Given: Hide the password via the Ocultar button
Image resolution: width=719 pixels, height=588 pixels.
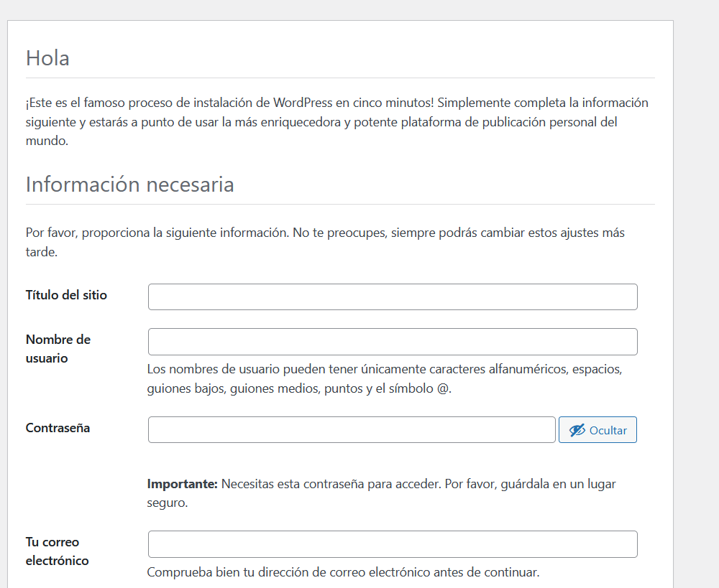Looking at the screenshot, I should point(597,429).
